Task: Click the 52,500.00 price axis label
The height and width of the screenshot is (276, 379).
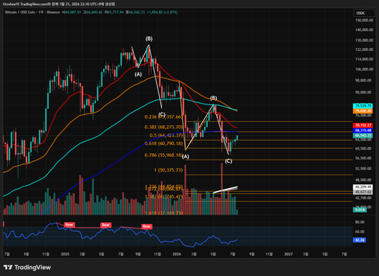Action: 363,169
